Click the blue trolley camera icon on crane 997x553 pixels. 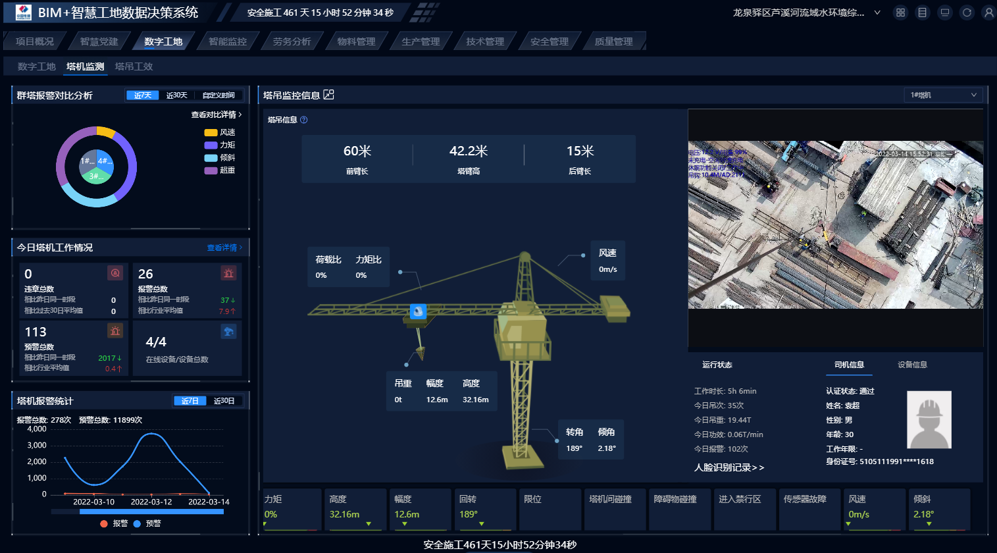pos(418,311)
